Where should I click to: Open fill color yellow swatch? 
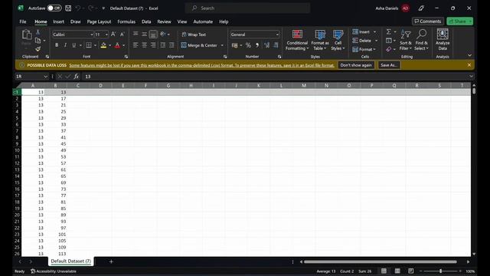[103, 45]
